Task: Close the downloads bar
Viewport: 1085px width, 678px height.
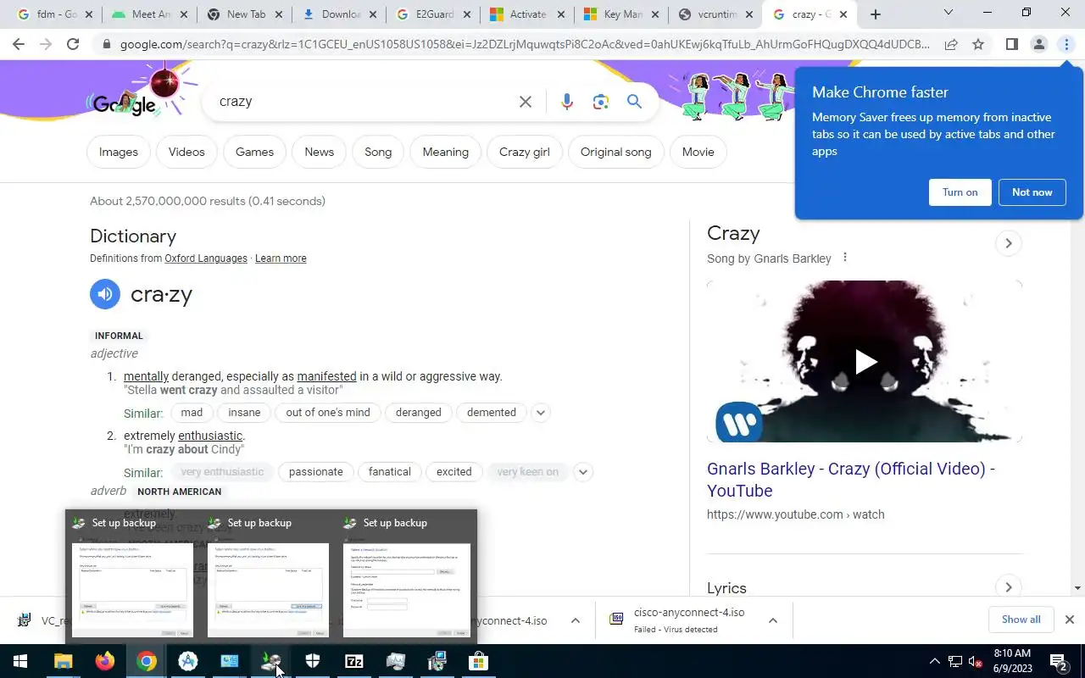Action: pyautogui.click(x=1070, y=620)
